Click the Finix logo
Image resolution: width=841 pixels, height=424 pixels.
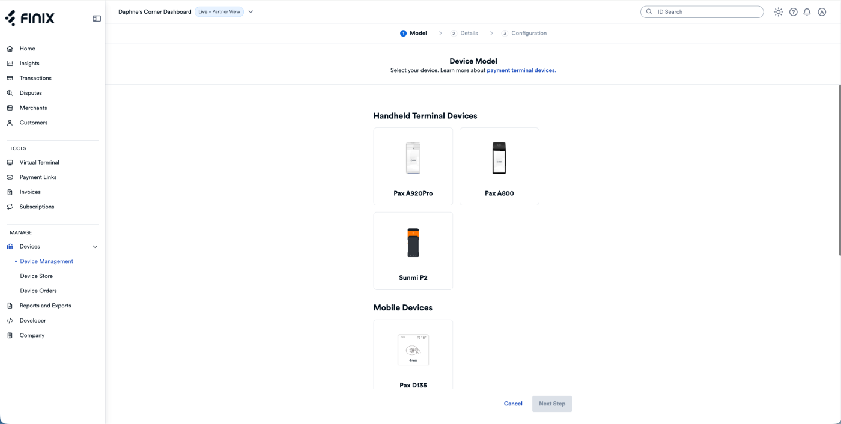[30, 19]
